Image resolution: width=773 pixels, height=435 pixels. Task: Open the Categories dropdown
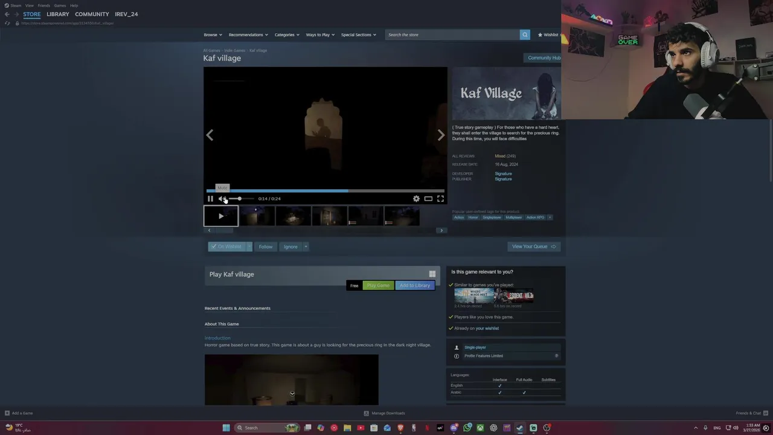pos(287,34)
